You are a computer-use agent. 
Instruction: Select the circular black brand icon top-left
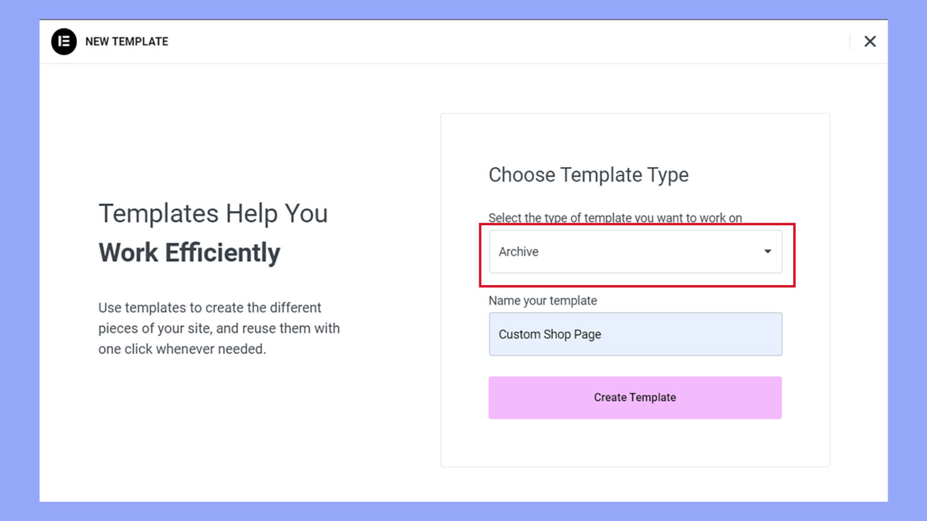63,42
